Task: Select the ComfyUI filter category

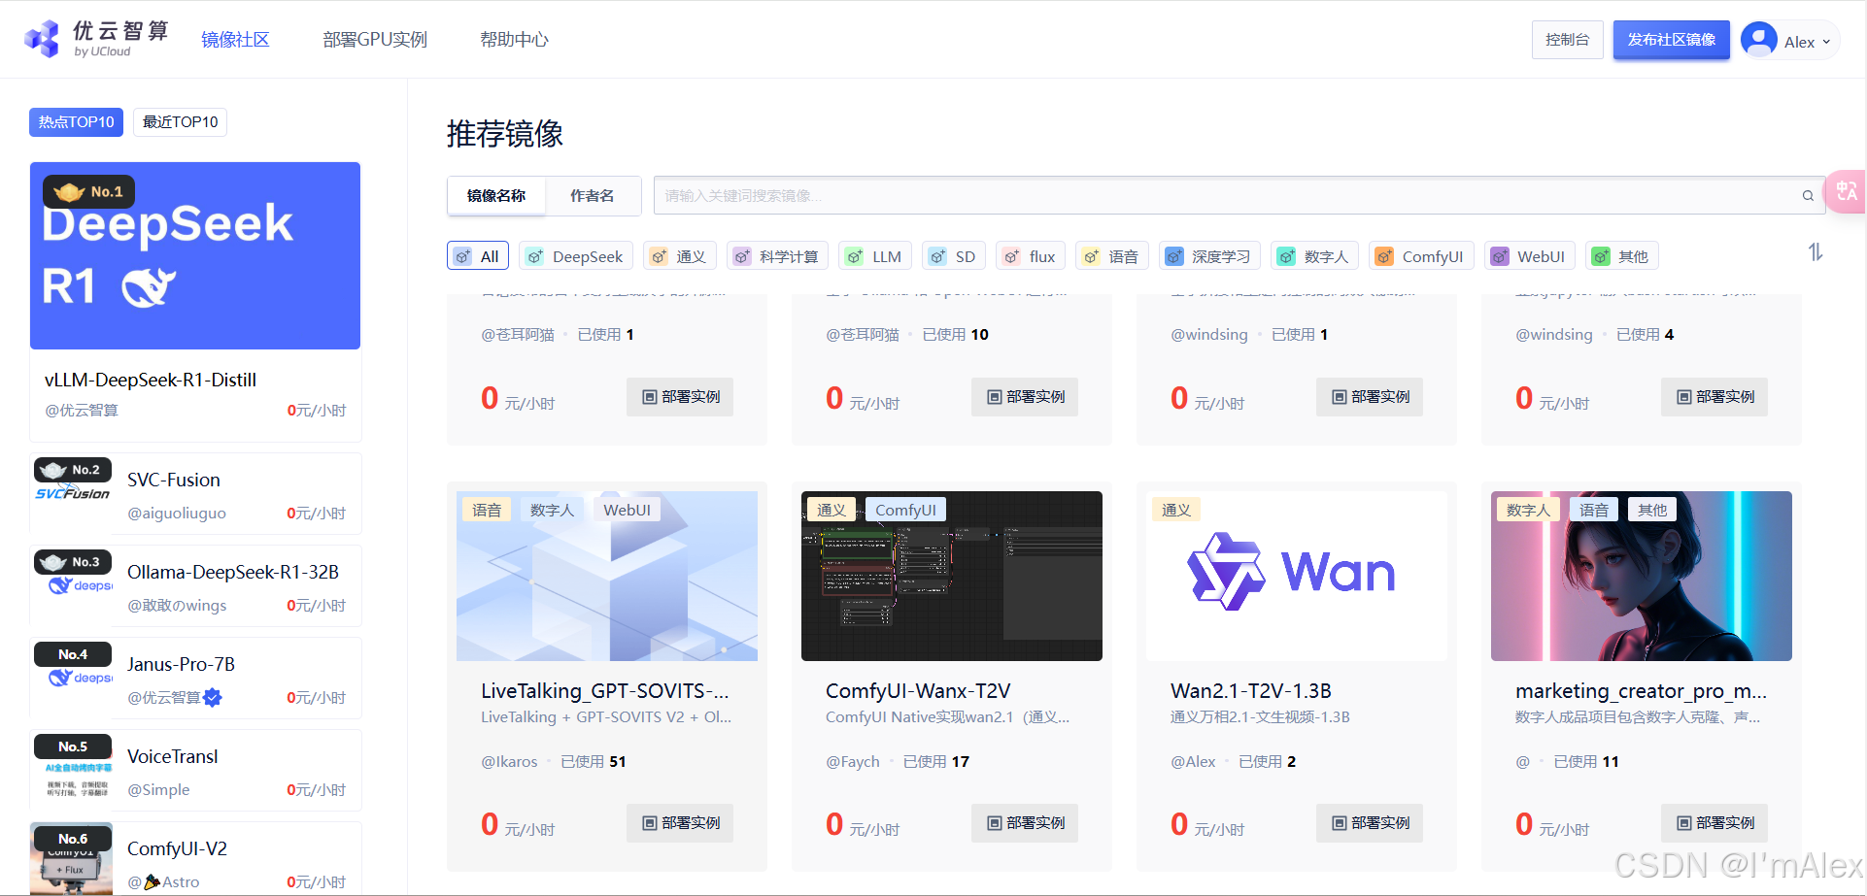Action: (1421, 255)
